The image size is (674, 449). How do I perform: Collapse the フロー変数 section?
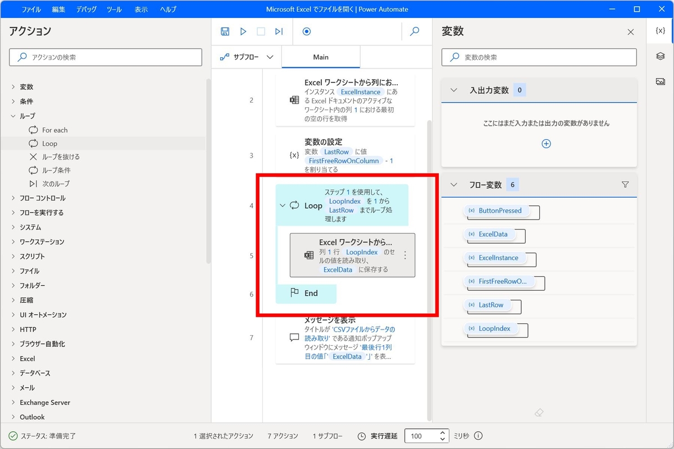(x=454, y=185)
